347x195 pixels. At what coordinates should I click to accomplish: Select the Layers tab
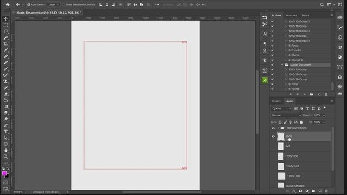click(x=289, y=101)
